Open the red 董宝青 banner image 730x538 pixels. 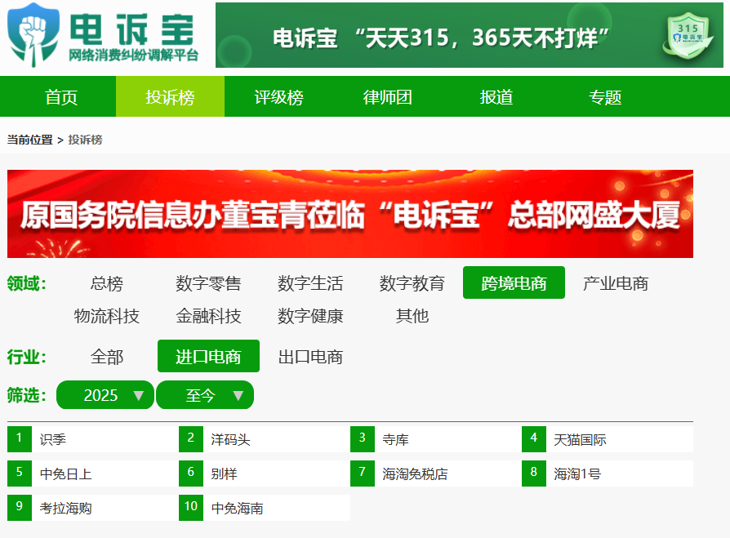350,214
